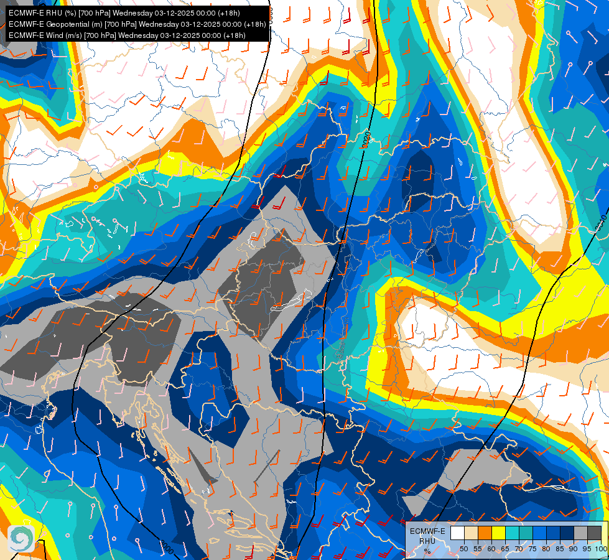Click the orange 55-60% legend swatch
This screenshot has height=560, width=609.
[485, 533]
